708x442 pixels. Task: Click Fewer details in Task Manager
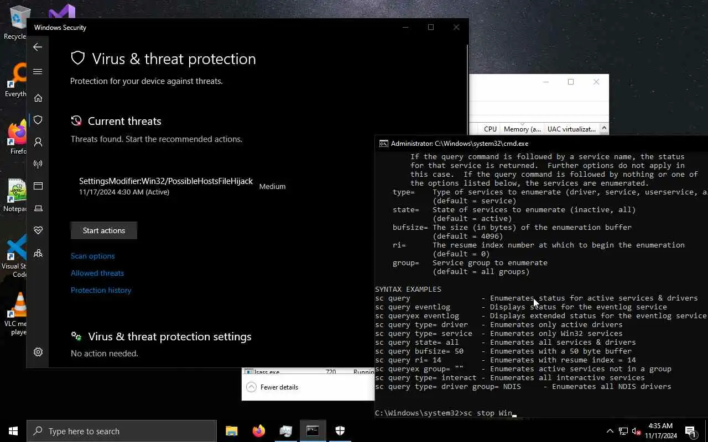tap(272, 387)
